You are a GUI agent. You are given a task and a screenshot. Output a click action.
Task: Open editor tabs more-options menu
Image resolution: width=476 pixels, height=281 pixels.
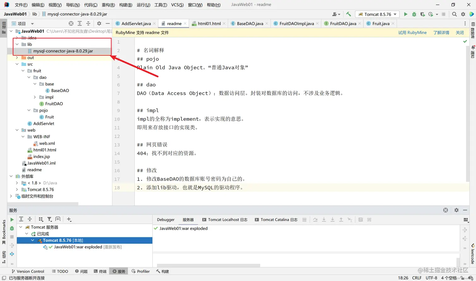click(x=465, y=24)
